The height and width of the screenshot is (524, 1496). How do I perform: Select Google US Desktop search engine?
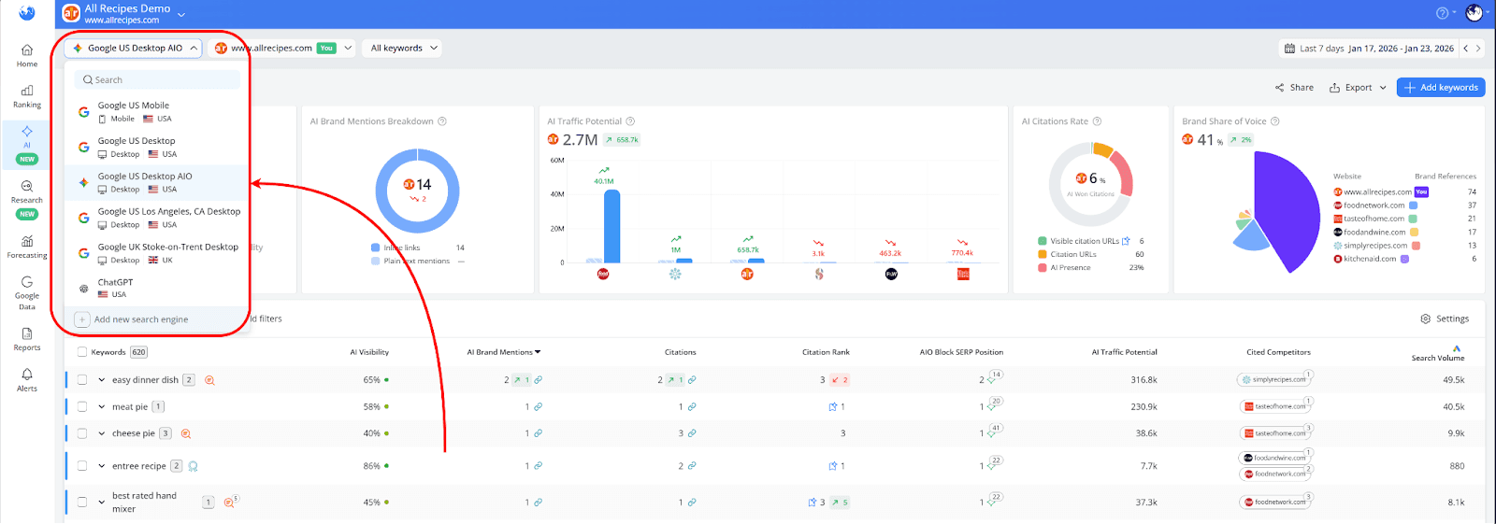(157, 148)
